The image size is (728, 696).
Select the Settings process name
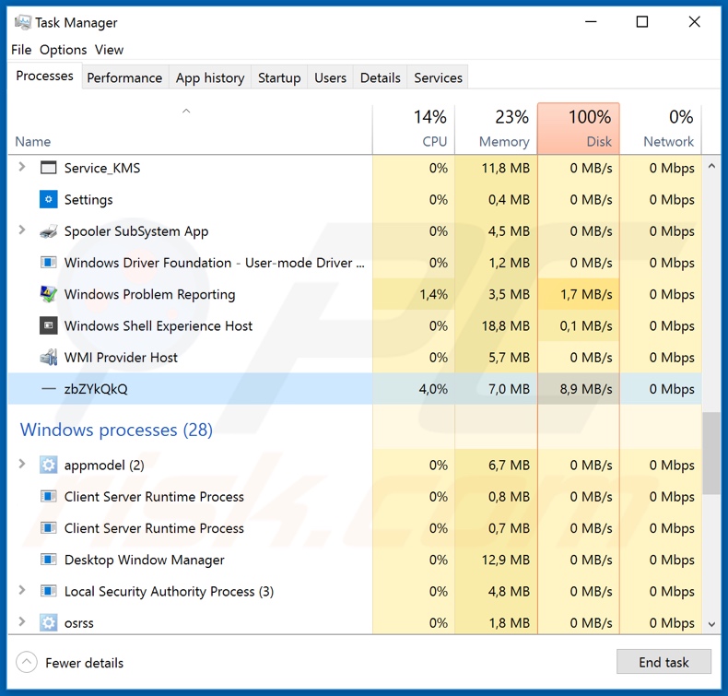click(x=88, y=200)
